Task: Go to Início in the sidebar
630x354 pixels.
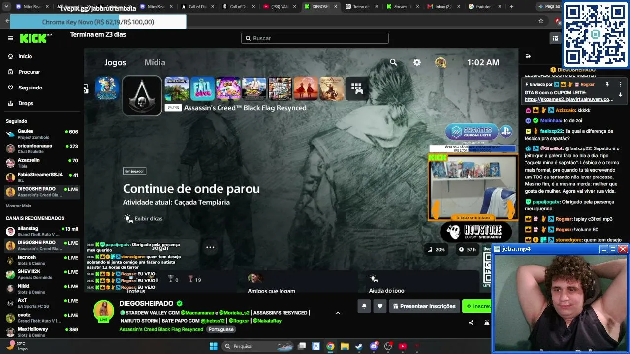Action: tap(25, 56)
